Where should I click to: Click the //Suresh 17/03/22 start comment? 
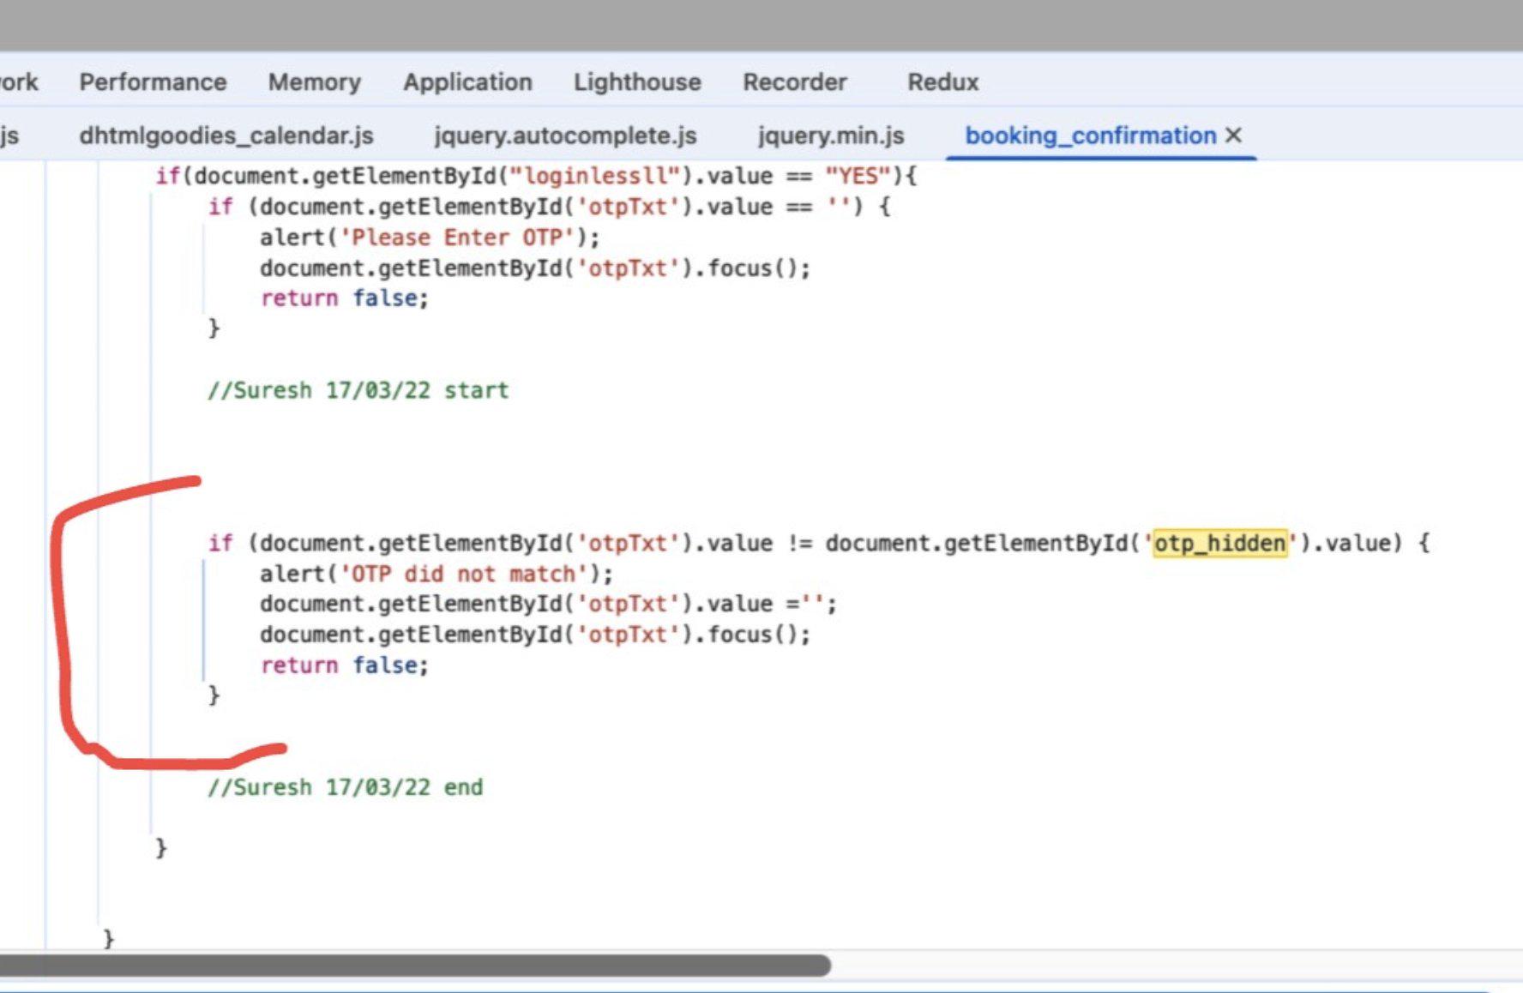pyautogui.click(x=358, y=390)
